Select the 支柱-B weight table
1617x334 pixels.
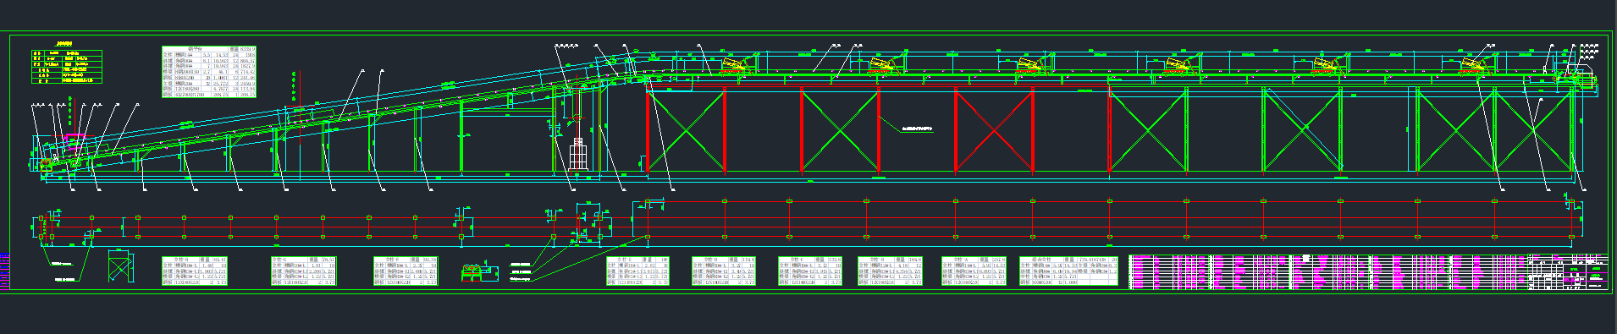(890, 271)
